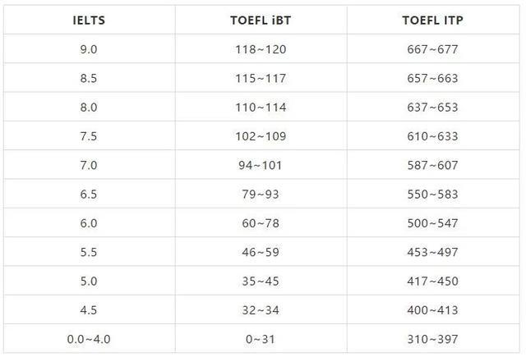Click the 657~663 score cell
Viewport: 526px width, 357px height.
point(432,79)
